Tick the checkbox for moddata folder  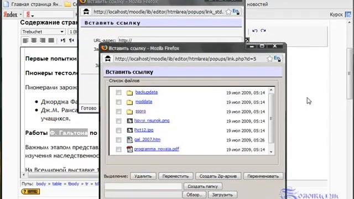coord(118,102)
